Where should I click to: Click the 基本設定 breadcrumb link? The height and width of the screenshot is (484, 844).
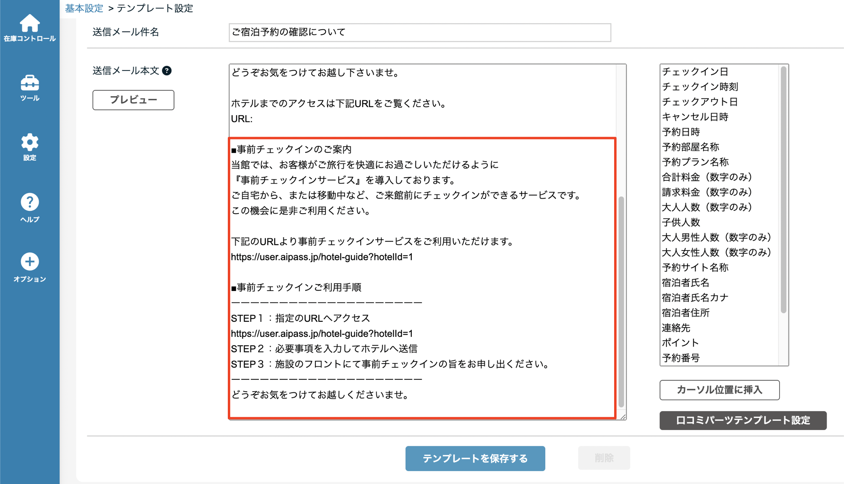[x=84, y=8]
